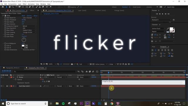The width and height of the screenshot is (188, 106).
Task: Select the Unified Camera tool
Action: point(20,7)
